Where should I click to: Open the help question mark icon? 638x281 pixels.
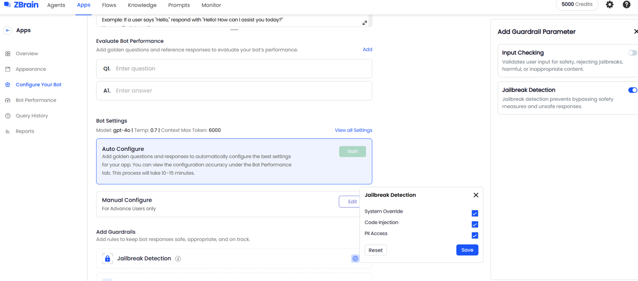tap(627, 5)
